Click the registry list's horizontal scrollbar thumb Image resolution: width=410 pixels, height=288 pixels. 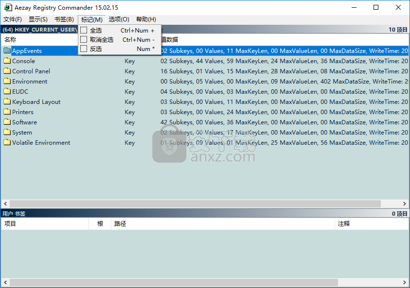pyautogui.click(x=196, y=203)
